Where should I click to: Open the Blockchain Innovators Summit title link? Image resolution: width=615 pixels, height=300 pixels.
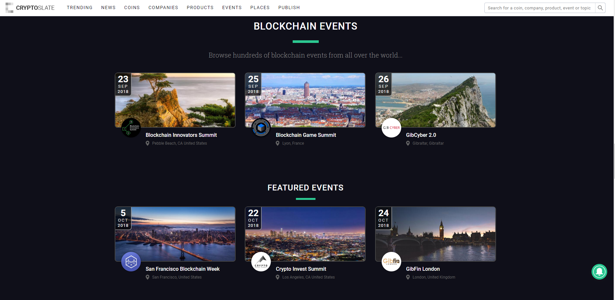(181, 135)
